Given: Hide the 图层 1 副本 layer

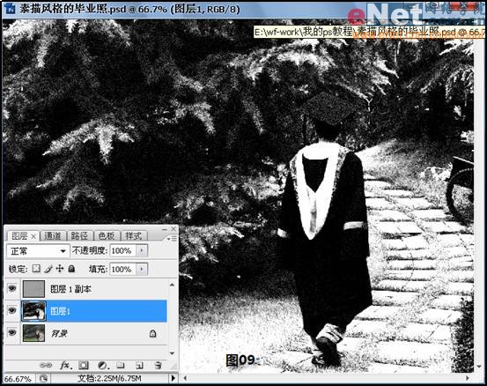Looking at the screenshot, I should [x=12, y=288].
